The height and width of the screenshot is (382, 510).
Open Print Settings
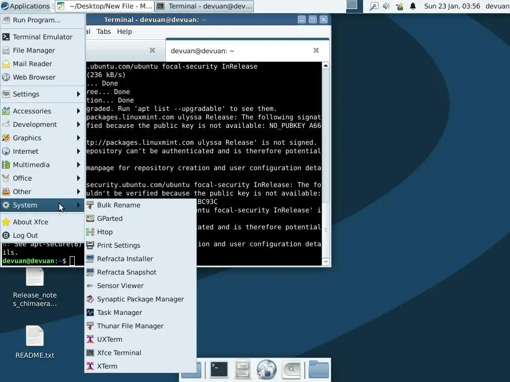point(140,245)
